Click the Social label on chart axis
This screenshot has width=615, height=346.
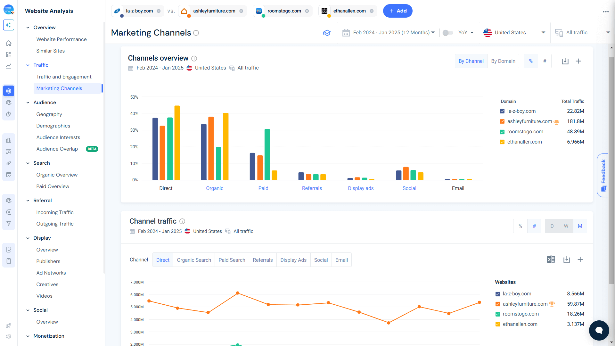click(x=409, y=188)
